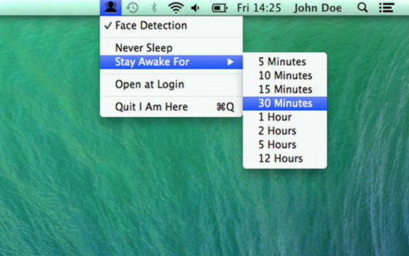Toggle Face Detection checkmark item
Screen dimensions: 409x256
[171, 26]
